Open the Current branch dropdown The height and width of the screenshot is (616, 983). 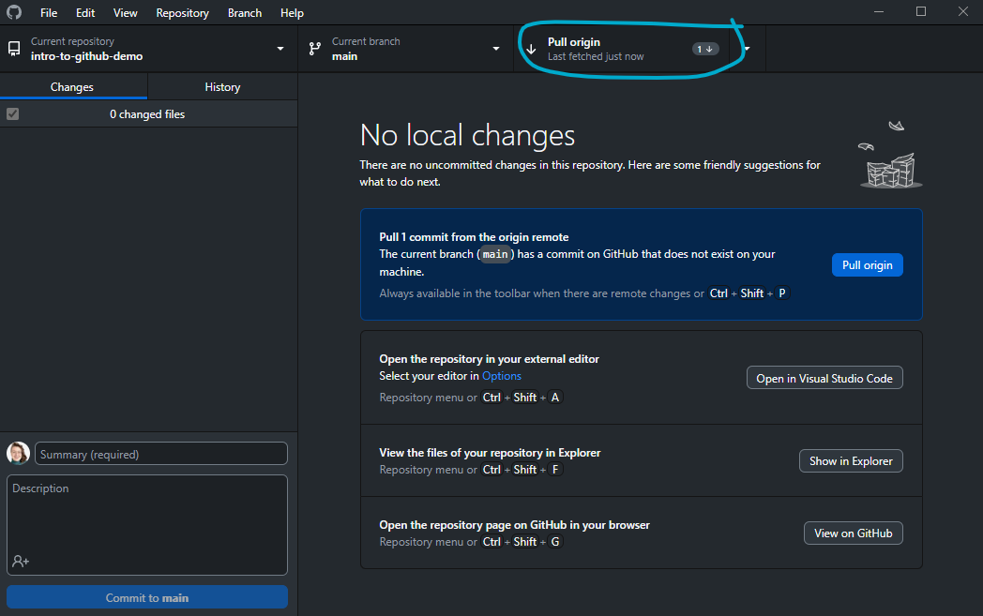pos(496,49)
